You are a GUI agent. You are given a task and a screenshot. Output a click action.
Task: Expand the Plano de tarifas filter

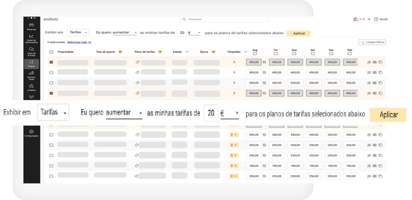tap(160, 52)
